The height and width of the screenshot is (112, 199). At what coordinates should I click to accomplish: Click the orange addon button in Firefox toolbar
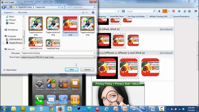[x=165, y=11]
